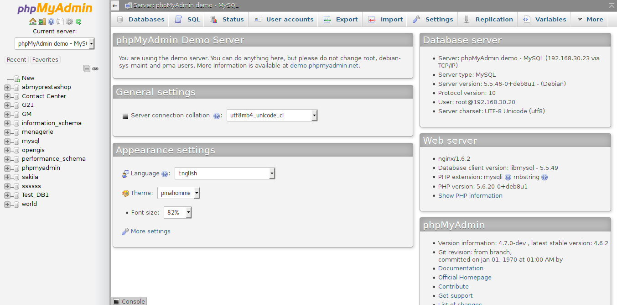
Task: Reload the navigation panel with green arrow
Action: pyautogui.click(x=78, y=21)
